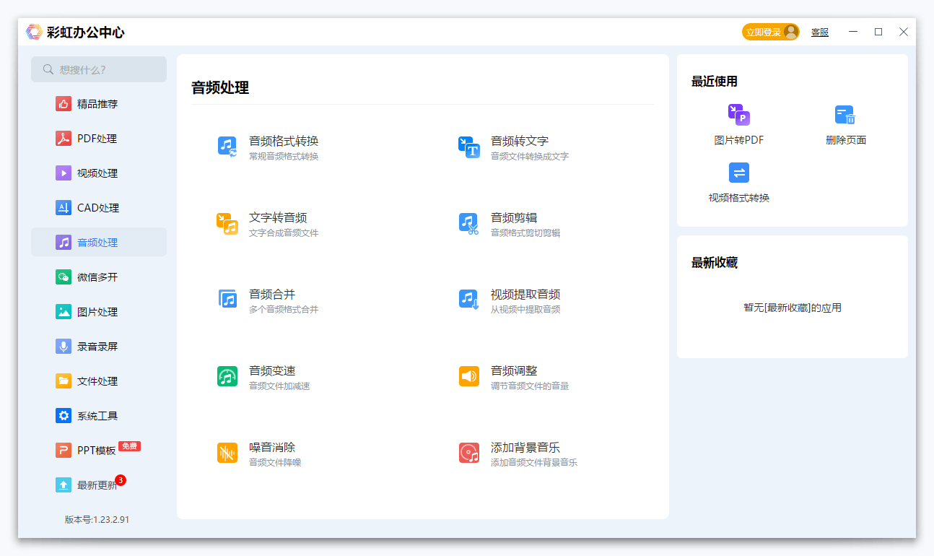Click the 彩虹办公中心 logo icon
Image resolution: width=934 pixels, height=556 pixels.
coord(34,32)
